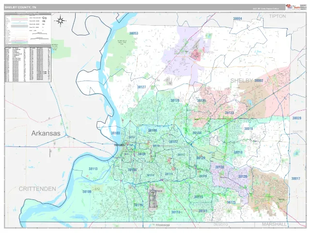This screenshot has height=233, width=310.
Task: Select ZIP code label 38113
Action: point(93,169)
